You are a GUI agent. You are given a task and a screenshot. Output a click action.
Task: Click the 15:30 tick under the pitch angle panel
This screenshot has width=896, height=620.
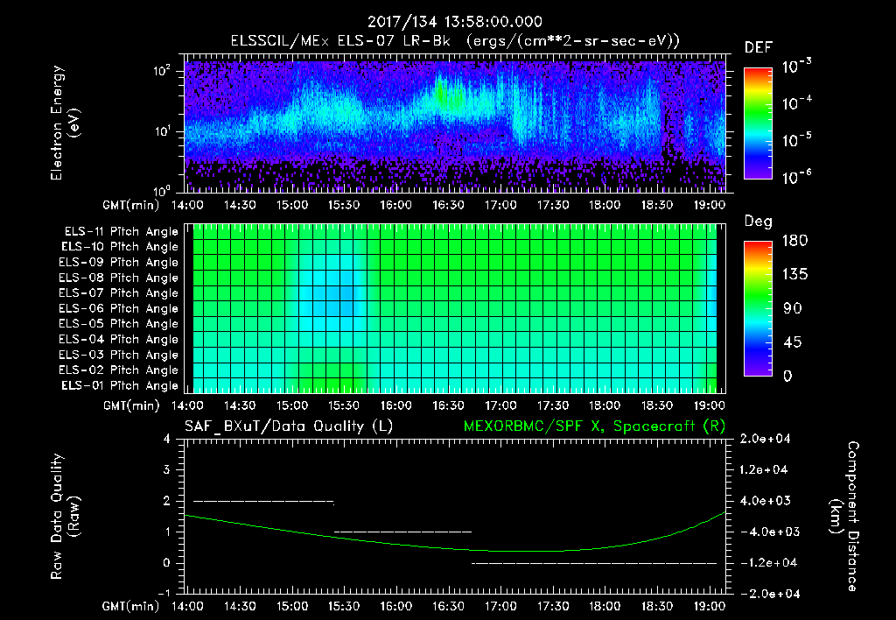(x=344, y=405)
